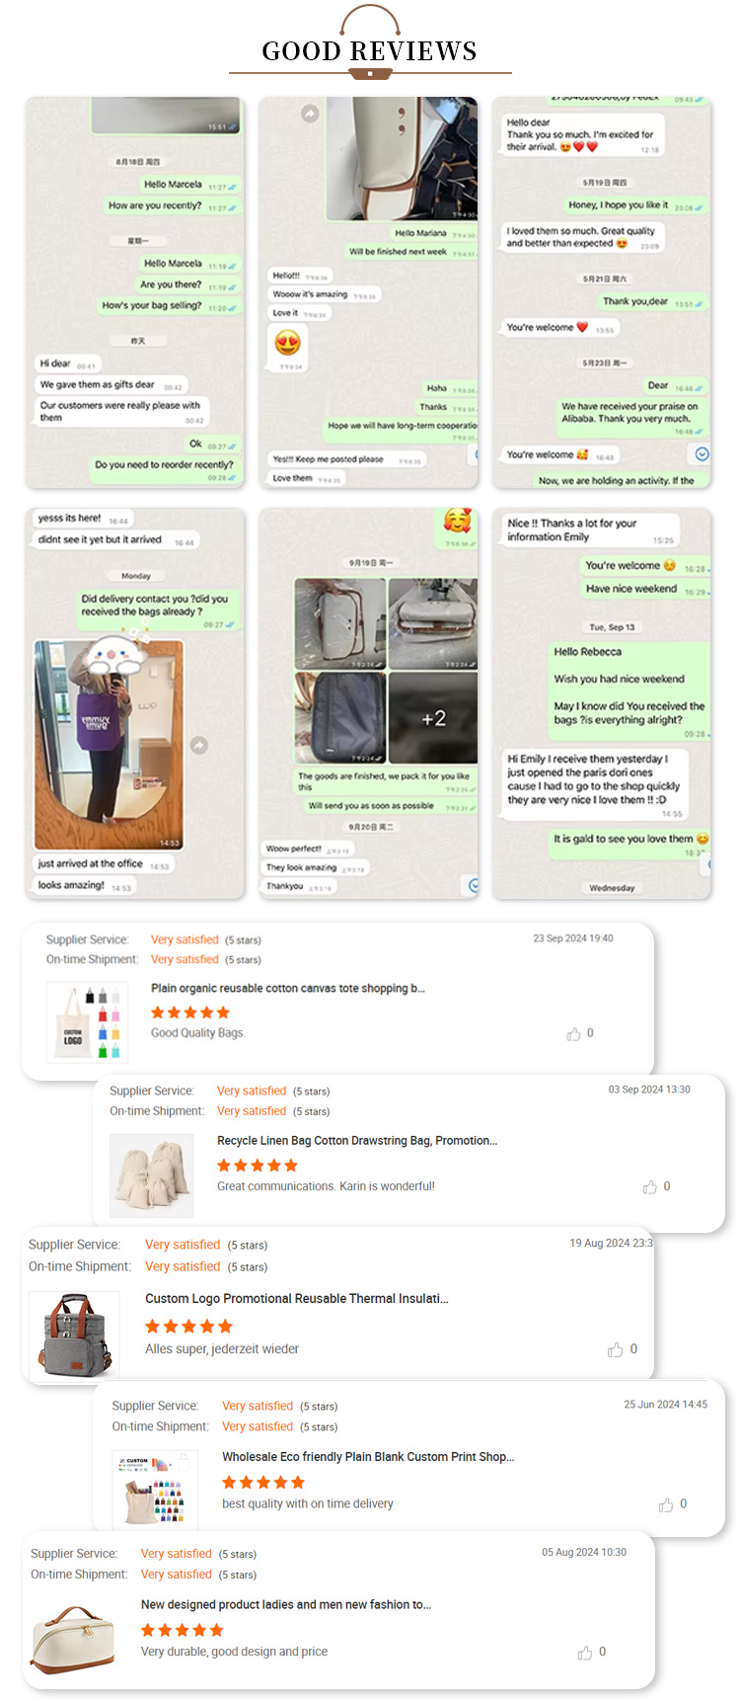The width and height of the screenshot is (740, 1702).
Task: Open New designed product ladies and men title
Action: [x=286, y=1604]
